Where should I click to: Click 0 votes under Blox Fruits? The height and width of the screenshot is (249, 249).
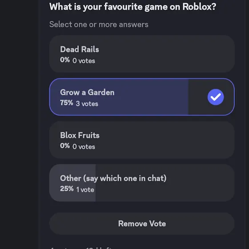pyautogui.click(x=84, y=147)
